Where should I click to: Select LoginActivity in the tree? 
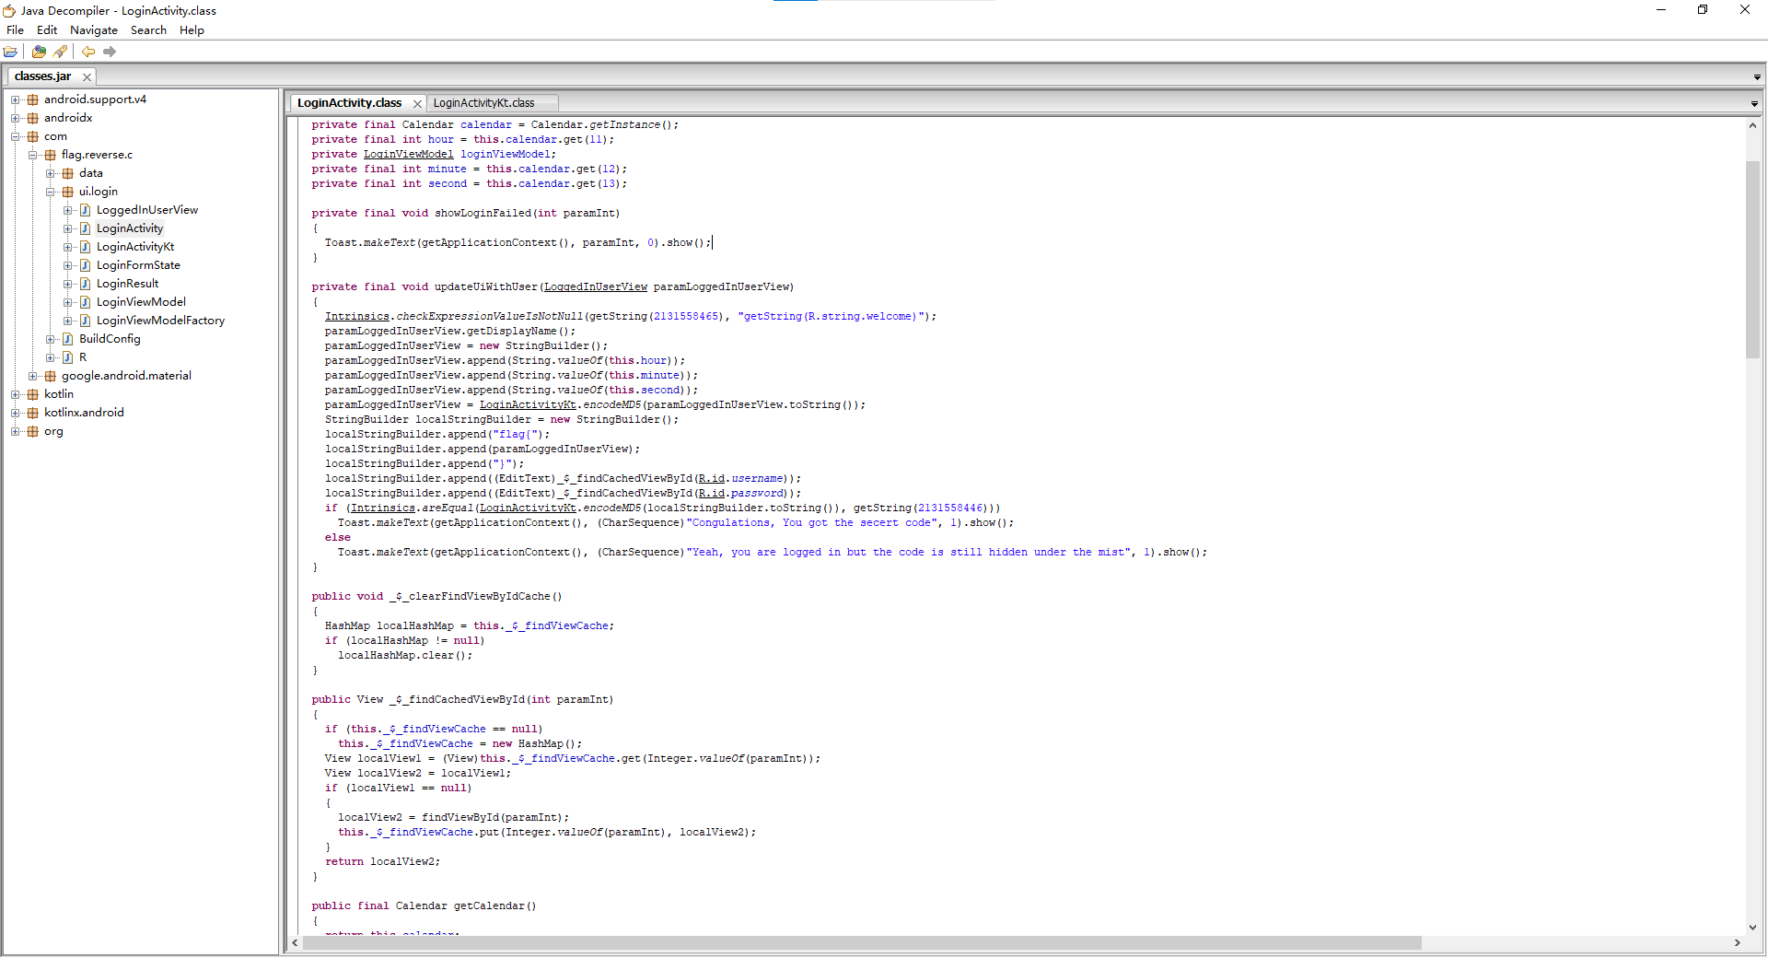(x=130, y=228)
